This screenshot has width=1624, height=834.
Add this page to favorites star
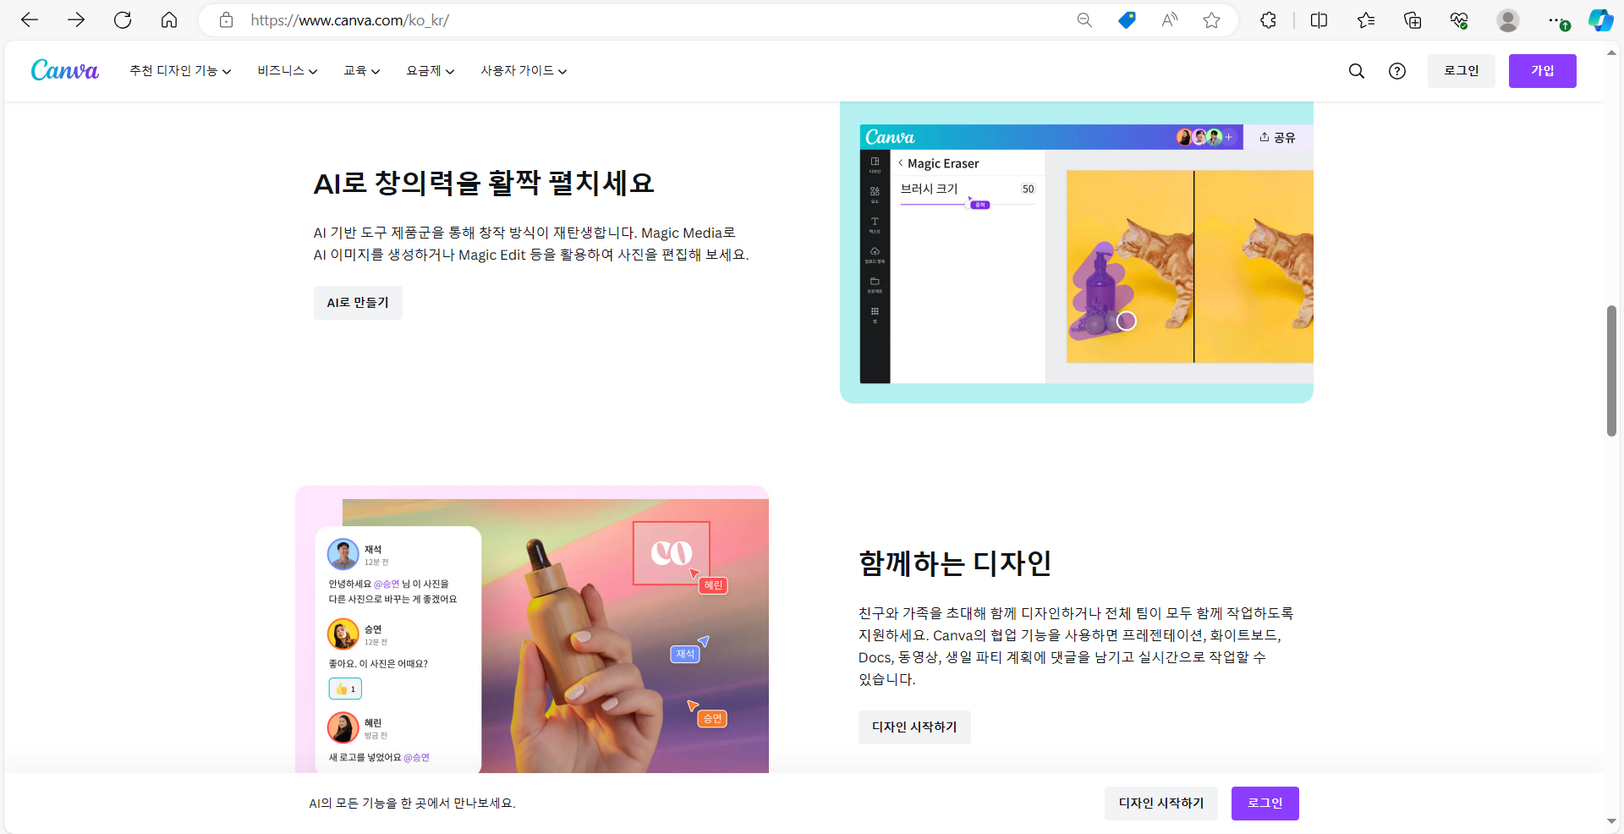(1212, 20)
